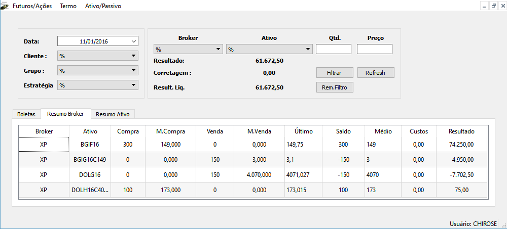Click the -7.702,50 result cell
Viewport: 507px width, 229px height.
[461, 175]
